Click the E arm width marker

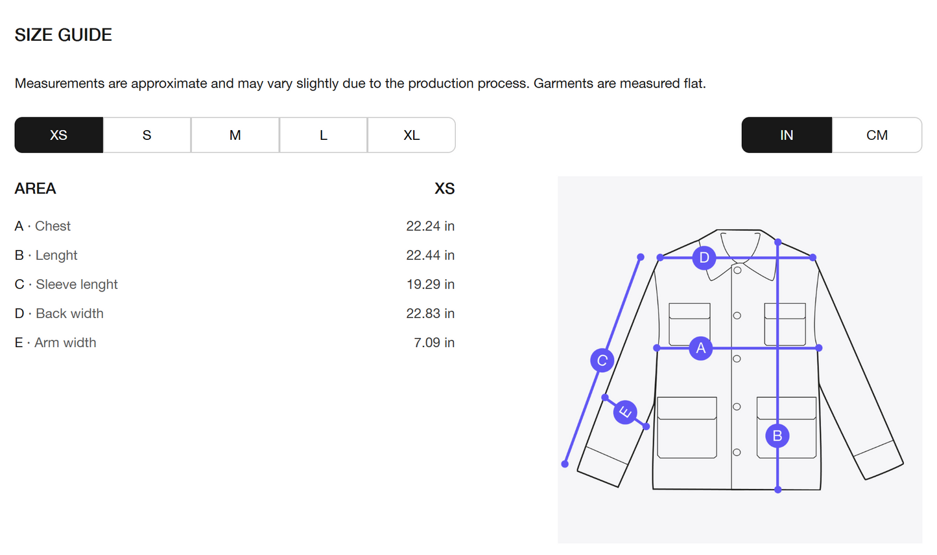pos(625,412)
